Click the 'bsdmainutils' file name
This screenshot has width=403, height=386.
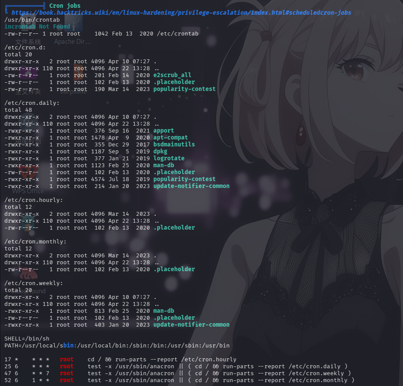(x=174, y=144)
